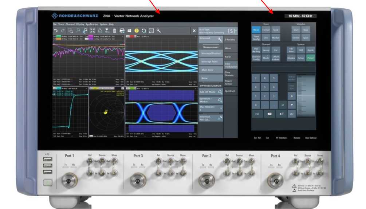Click the virtual rotary wheel slider
Screen dimensions: 366x209
(306, 96)
